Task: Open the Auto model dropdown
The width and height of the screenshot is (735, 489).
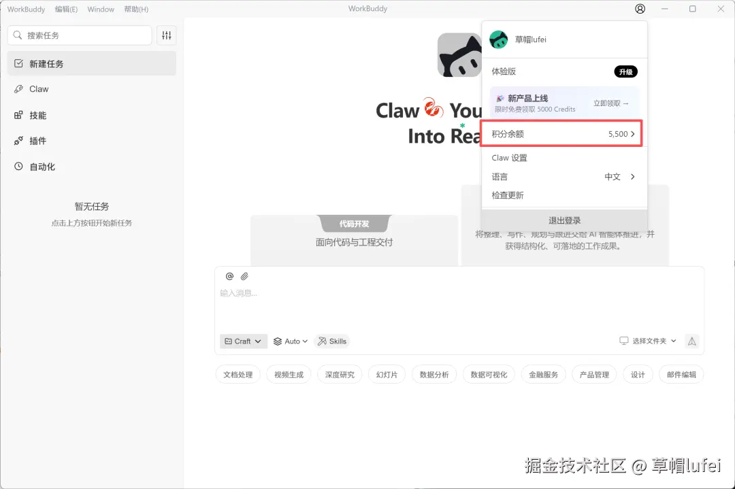Action: (x=291, y=341)
